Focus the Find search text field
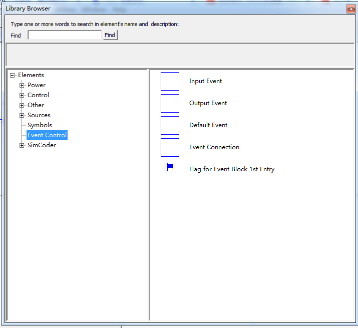 tap(65, 35)
